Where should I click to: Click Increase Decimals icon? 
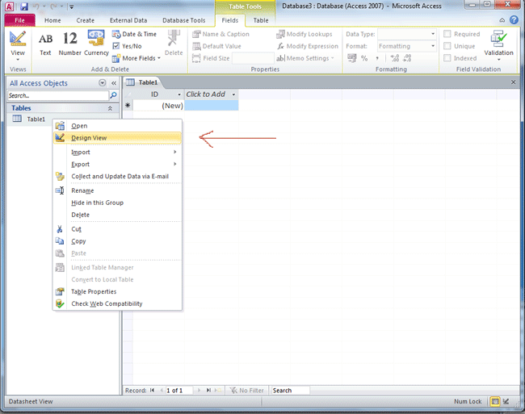(x=395, y=58)
